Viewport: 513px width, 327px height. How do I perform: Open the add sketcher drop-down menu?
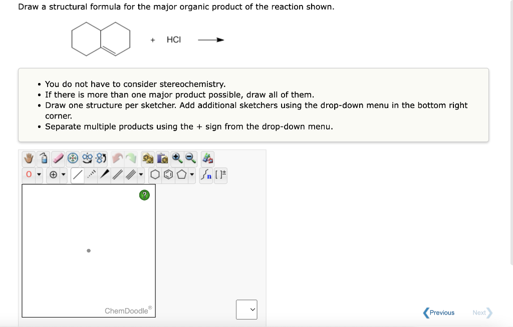246,309
